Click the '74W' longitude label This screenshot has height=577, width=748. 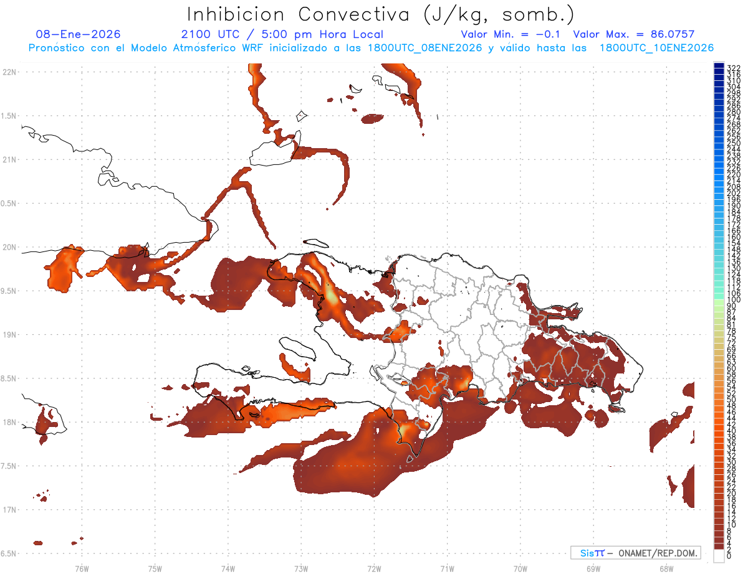[228, 568]
